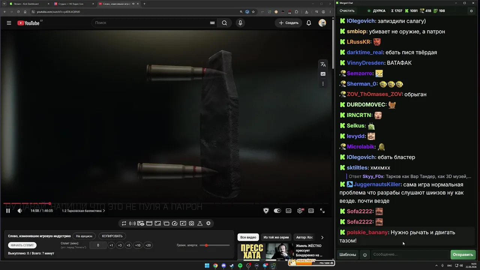Pause the video playback
Viewport: 480px width, 270px height.
tap(8, 211)
